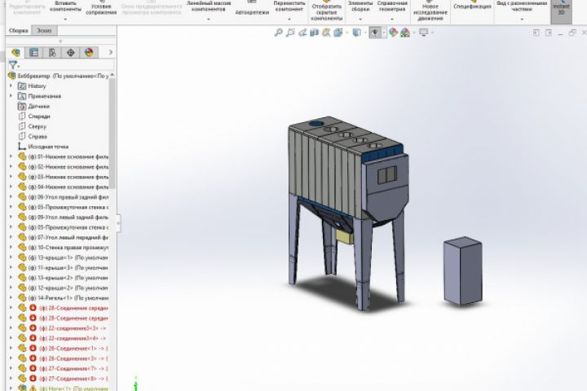Click the Dynamic Annotation Views icon

point(326,33)
